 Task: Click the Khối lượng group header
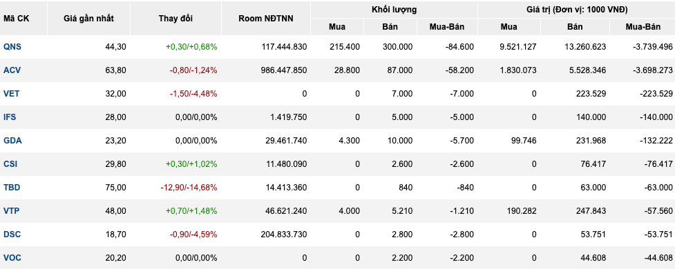click(x=394, y=10)
